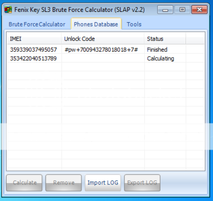Select the row with IMEI 359339037495057
Viewport: 213px width, 201px height.
coord(106,50)
